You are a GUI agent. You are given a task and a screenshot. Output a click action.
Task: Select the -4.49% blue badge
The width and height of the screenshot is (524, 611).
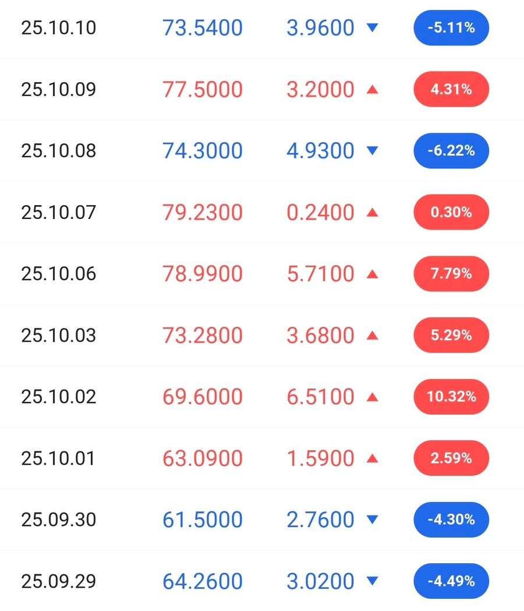click(451, 581)
